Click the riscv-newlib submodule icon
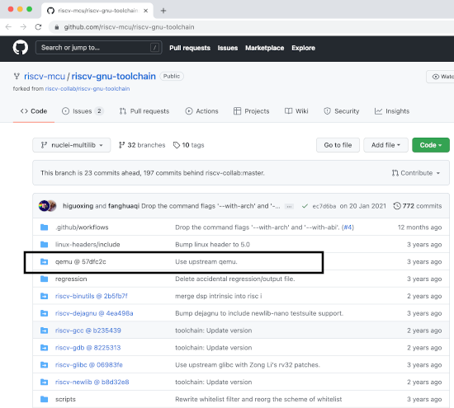The height and width of the screenshot is (408, 454). tap(45, 382)
